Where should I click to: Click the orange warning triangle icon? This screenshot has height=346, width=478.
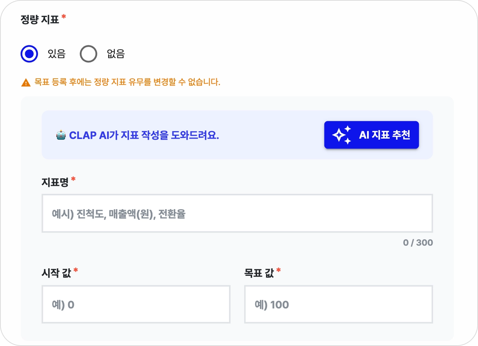click(26, 83)
